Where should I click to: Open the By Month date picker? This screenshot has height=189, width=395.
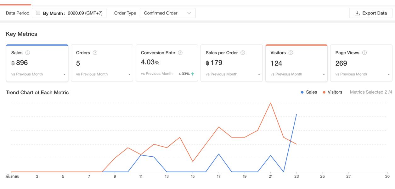click(x=69, y=13)
